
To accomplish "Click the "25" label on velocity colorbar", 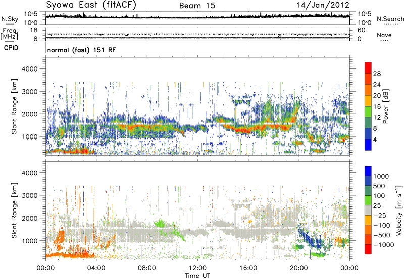I will 377,205.
